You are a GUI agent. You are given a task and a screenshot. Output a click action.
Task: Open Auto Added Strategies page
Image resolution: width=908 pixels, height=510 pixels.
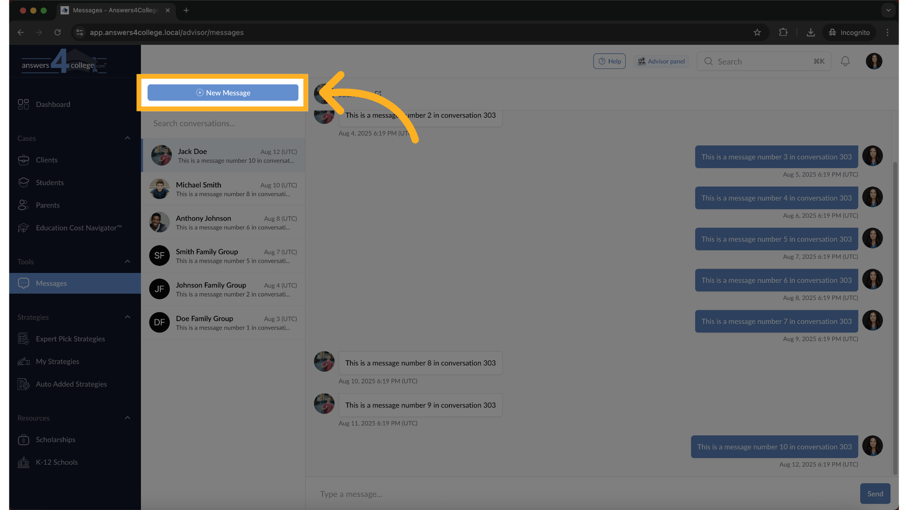[x=71, y=384]
